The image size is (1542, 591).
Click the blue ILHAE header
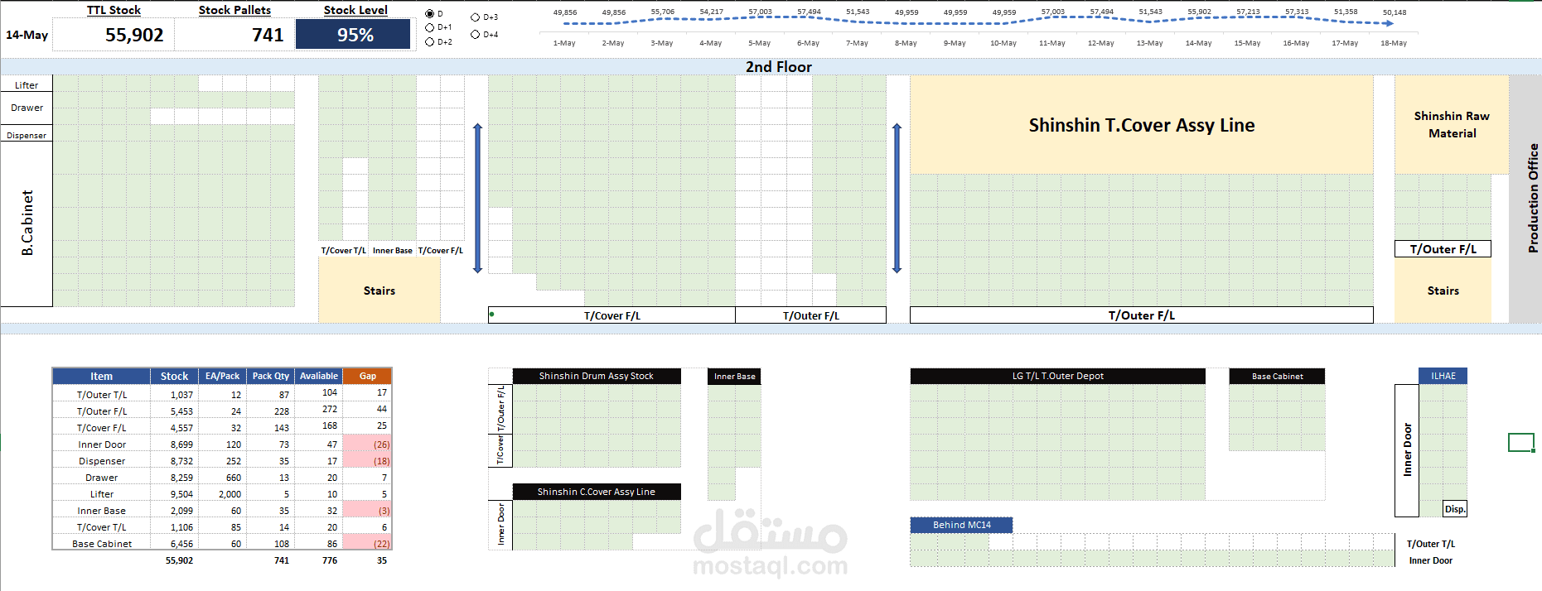[x=1443, y=376]
